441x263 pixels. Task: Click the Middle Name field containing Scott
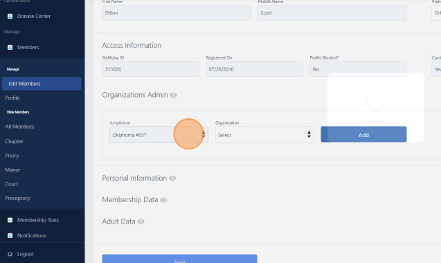click(332, 12)
